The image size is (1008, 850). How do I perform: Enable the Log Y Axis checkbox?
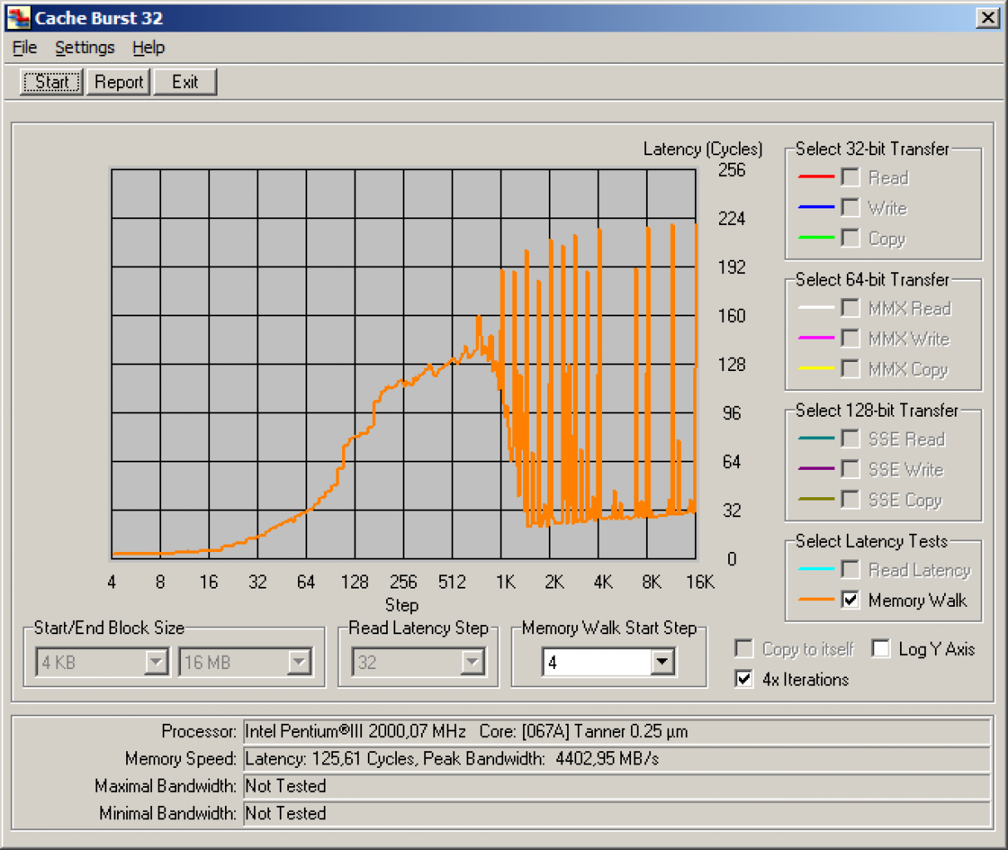[881, 648]
